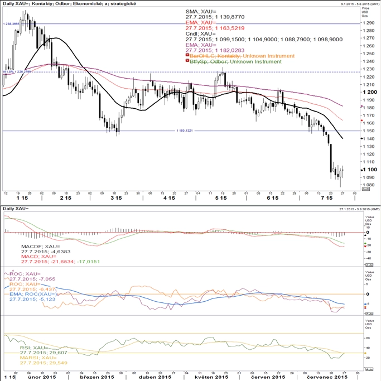Screen dimensions: 381x381
Task: Select the 1 150,1321 horizontal support line
Action: click(185, 131)
